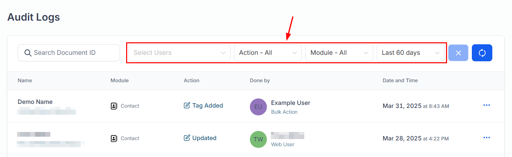This screenshot has width=512, height=157.
Task: Click the Demo Name entry
Action: [x=35, y=102]
